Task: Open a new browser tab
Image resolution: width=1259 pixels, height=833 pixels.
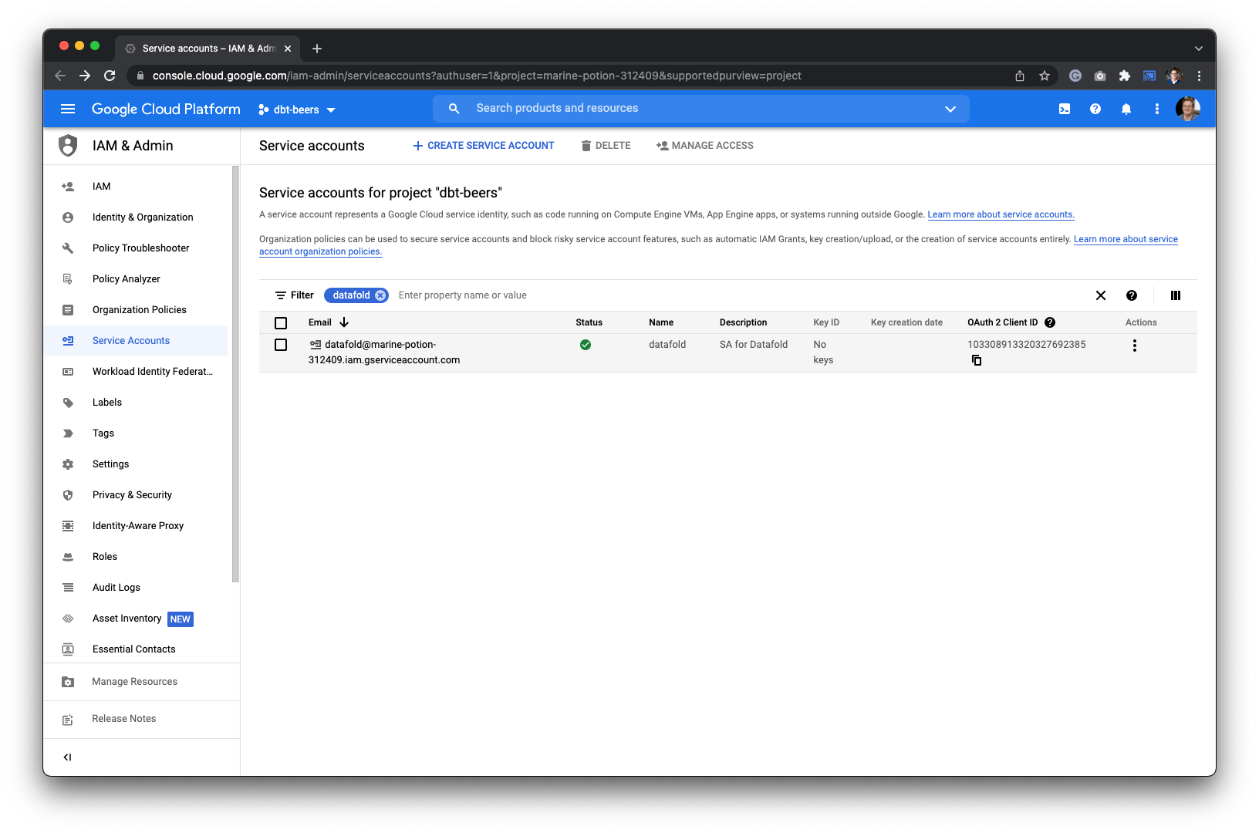Action: pos(317,49)
